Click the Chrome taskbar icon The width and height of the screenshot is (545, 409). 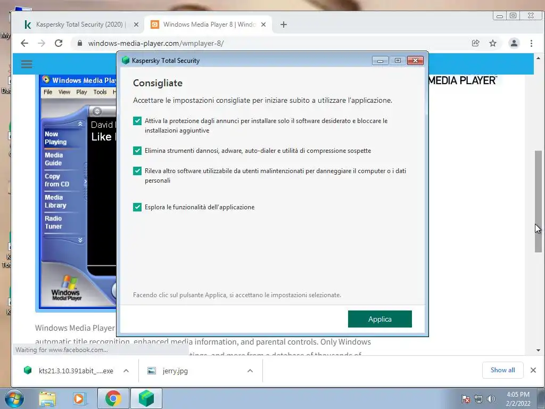(113, 398)
